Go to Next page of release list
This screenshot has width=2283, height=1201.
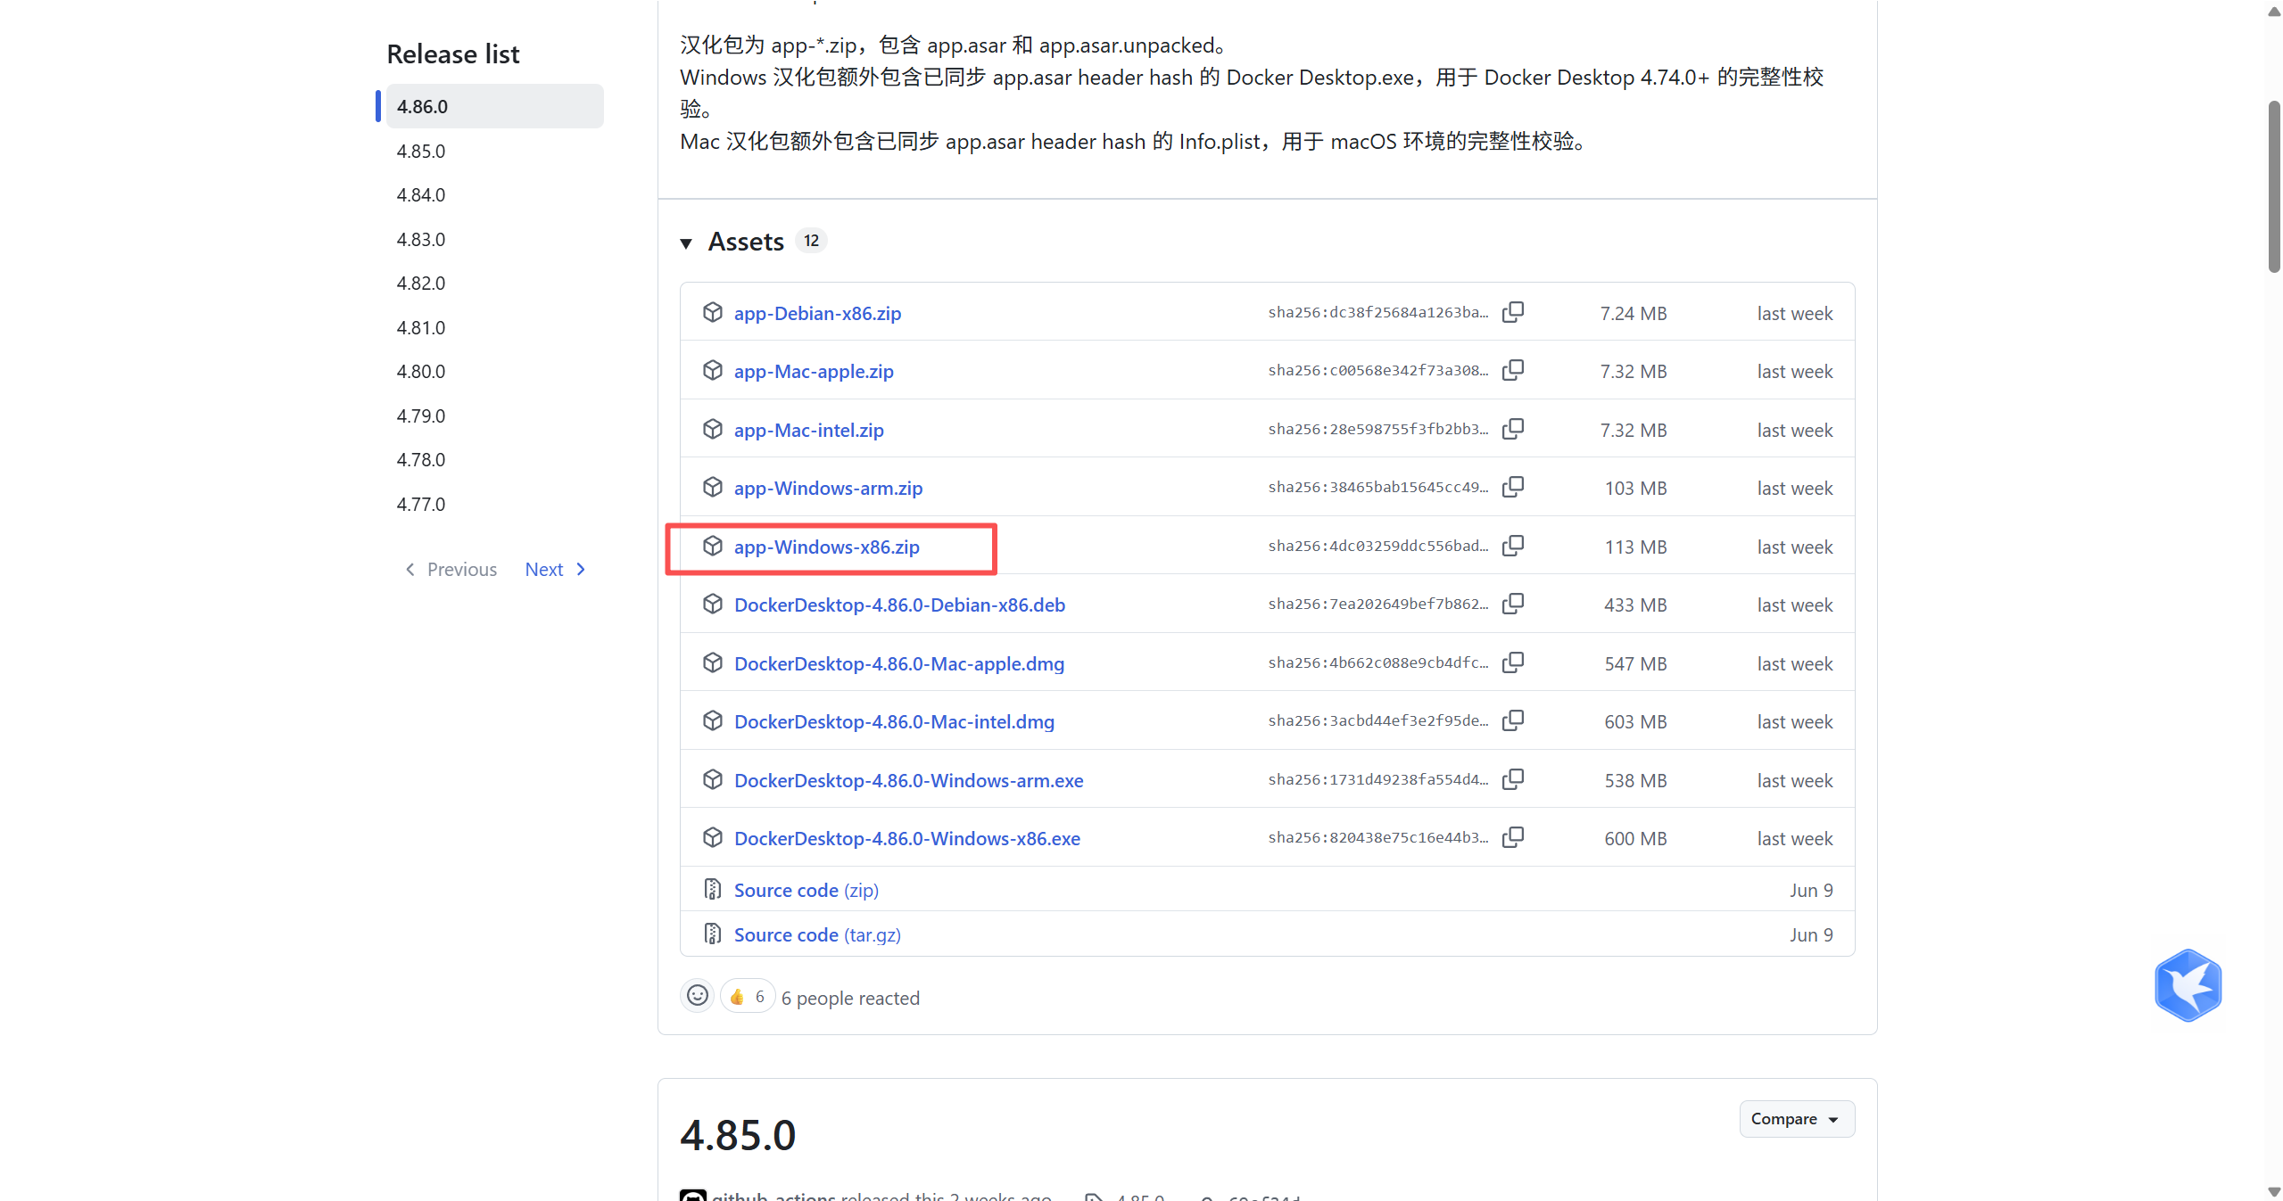(555, 570)
